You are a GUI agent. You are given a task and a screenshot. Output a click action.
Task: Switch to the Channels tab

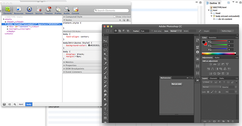(213, 78)
